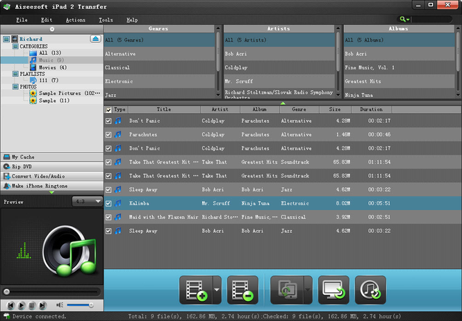Click the Add files film-strip button

pyautogui.click(x=196, y=290)
